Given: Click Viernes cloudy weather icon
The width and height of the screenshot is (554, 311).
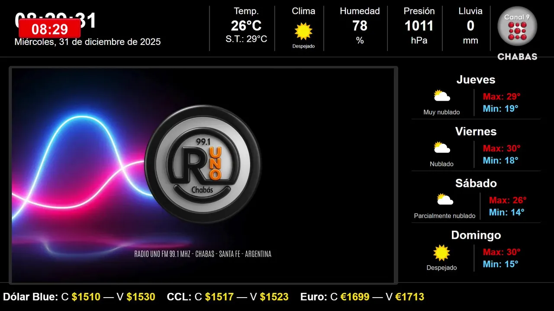Looking at the screenshot, I should [442, 148].
